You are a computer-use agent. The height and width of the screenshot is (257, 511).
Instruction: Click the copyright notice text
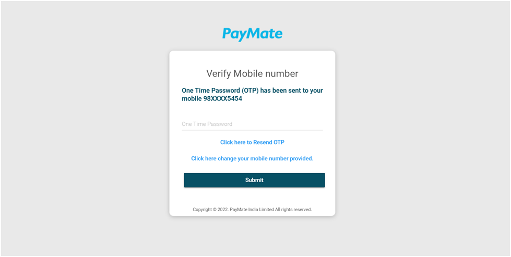252,210
